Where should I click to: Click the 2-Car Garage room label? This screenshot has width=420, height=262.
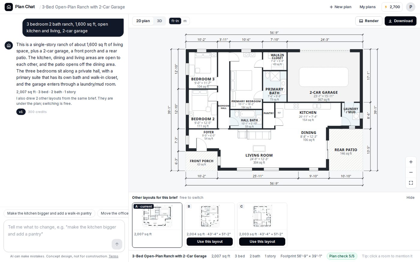[x=323, y=93]
